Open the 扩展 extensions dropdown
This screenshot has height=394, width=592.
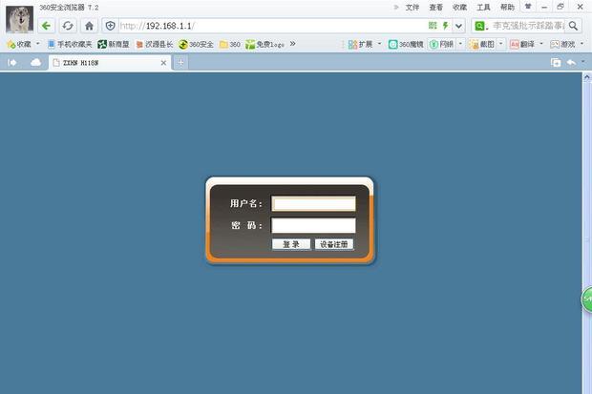coord(364,44)
